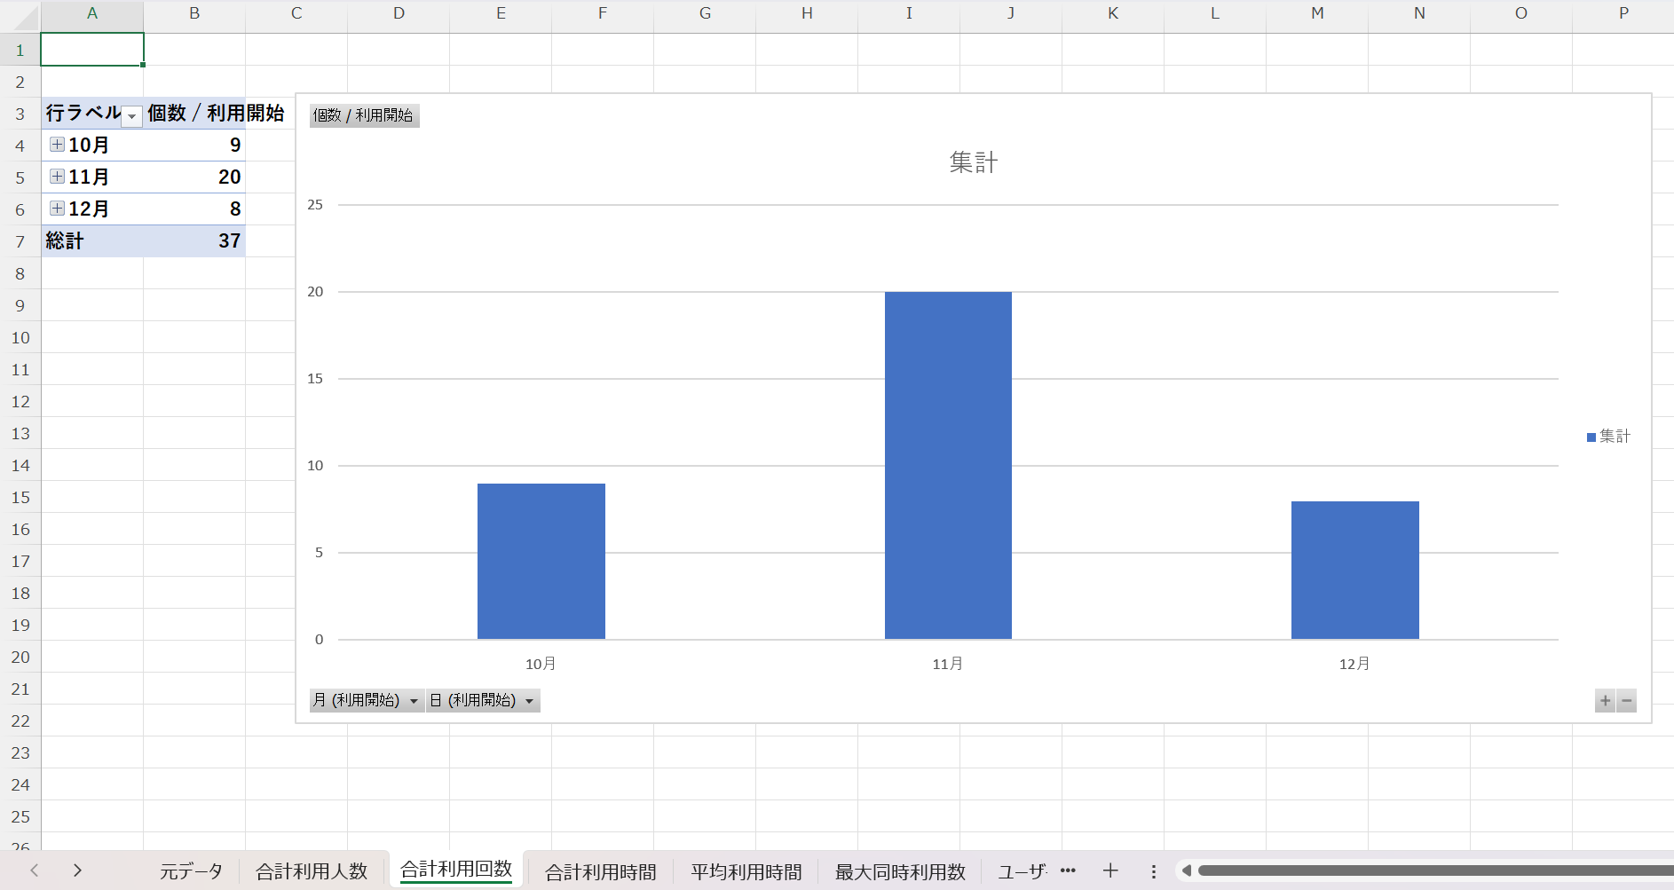The image size is (1674, 890).
Task: Select column D header
Action: click(x=399, y=13)
